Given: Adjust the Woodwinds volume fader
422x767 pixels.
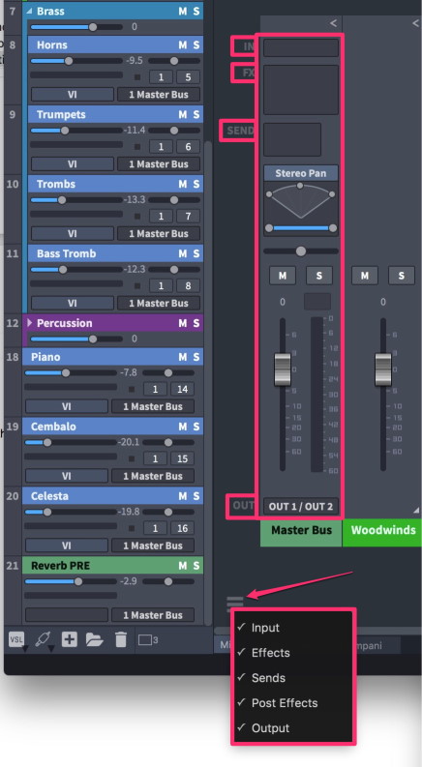Looking at the screenshot, I should click(x=383, y=369).
